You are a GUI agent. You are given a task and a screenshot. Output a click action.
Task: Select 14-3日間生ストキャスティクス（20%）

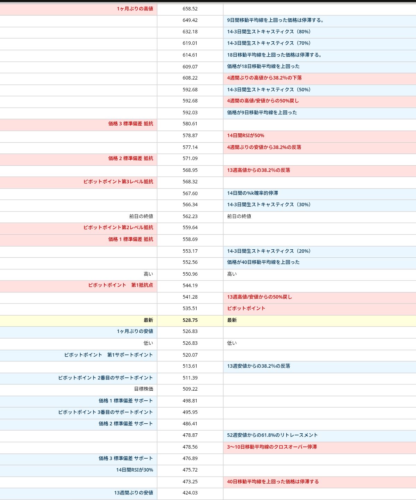pos(270,251)
